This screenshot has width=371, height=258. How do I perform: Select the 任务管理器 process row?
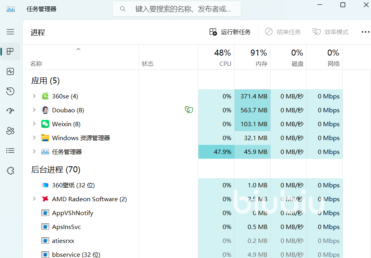[183, 152]
